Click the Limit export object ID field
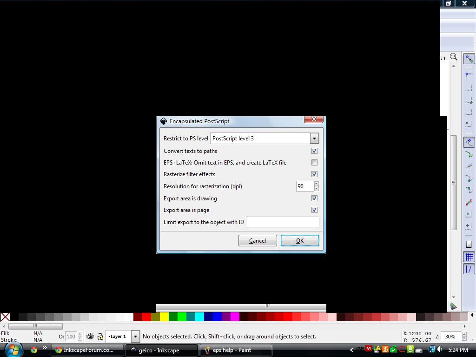This screenshot has width=476, height=357. point(282,222)
